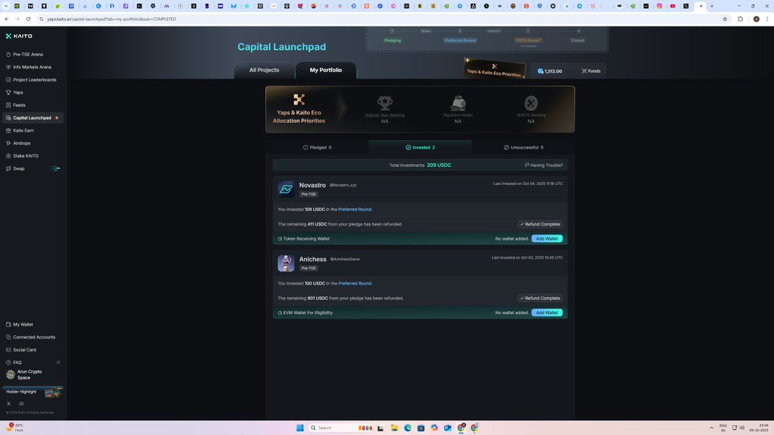Screen dimensions: 774x435
Task: Click the Pre-TGE tag under Novastro
Action: pos(308,194)
